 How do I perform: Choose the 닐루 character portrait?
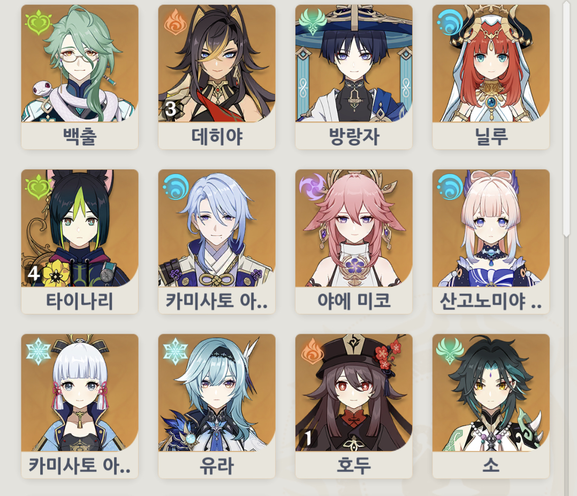491,63
